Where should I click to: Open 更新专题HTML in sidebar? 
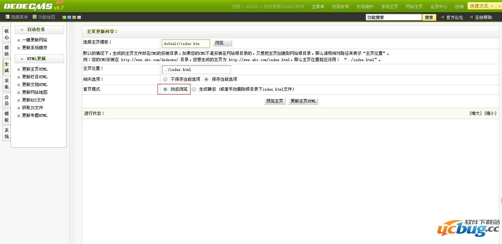tap(35, 116)
